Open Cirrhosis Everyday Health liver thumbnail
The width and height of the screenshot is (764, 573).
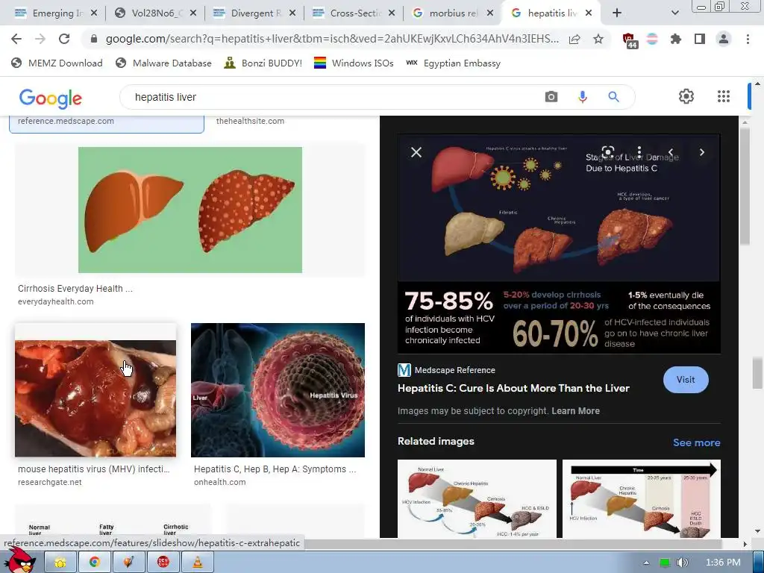[190, 210]
